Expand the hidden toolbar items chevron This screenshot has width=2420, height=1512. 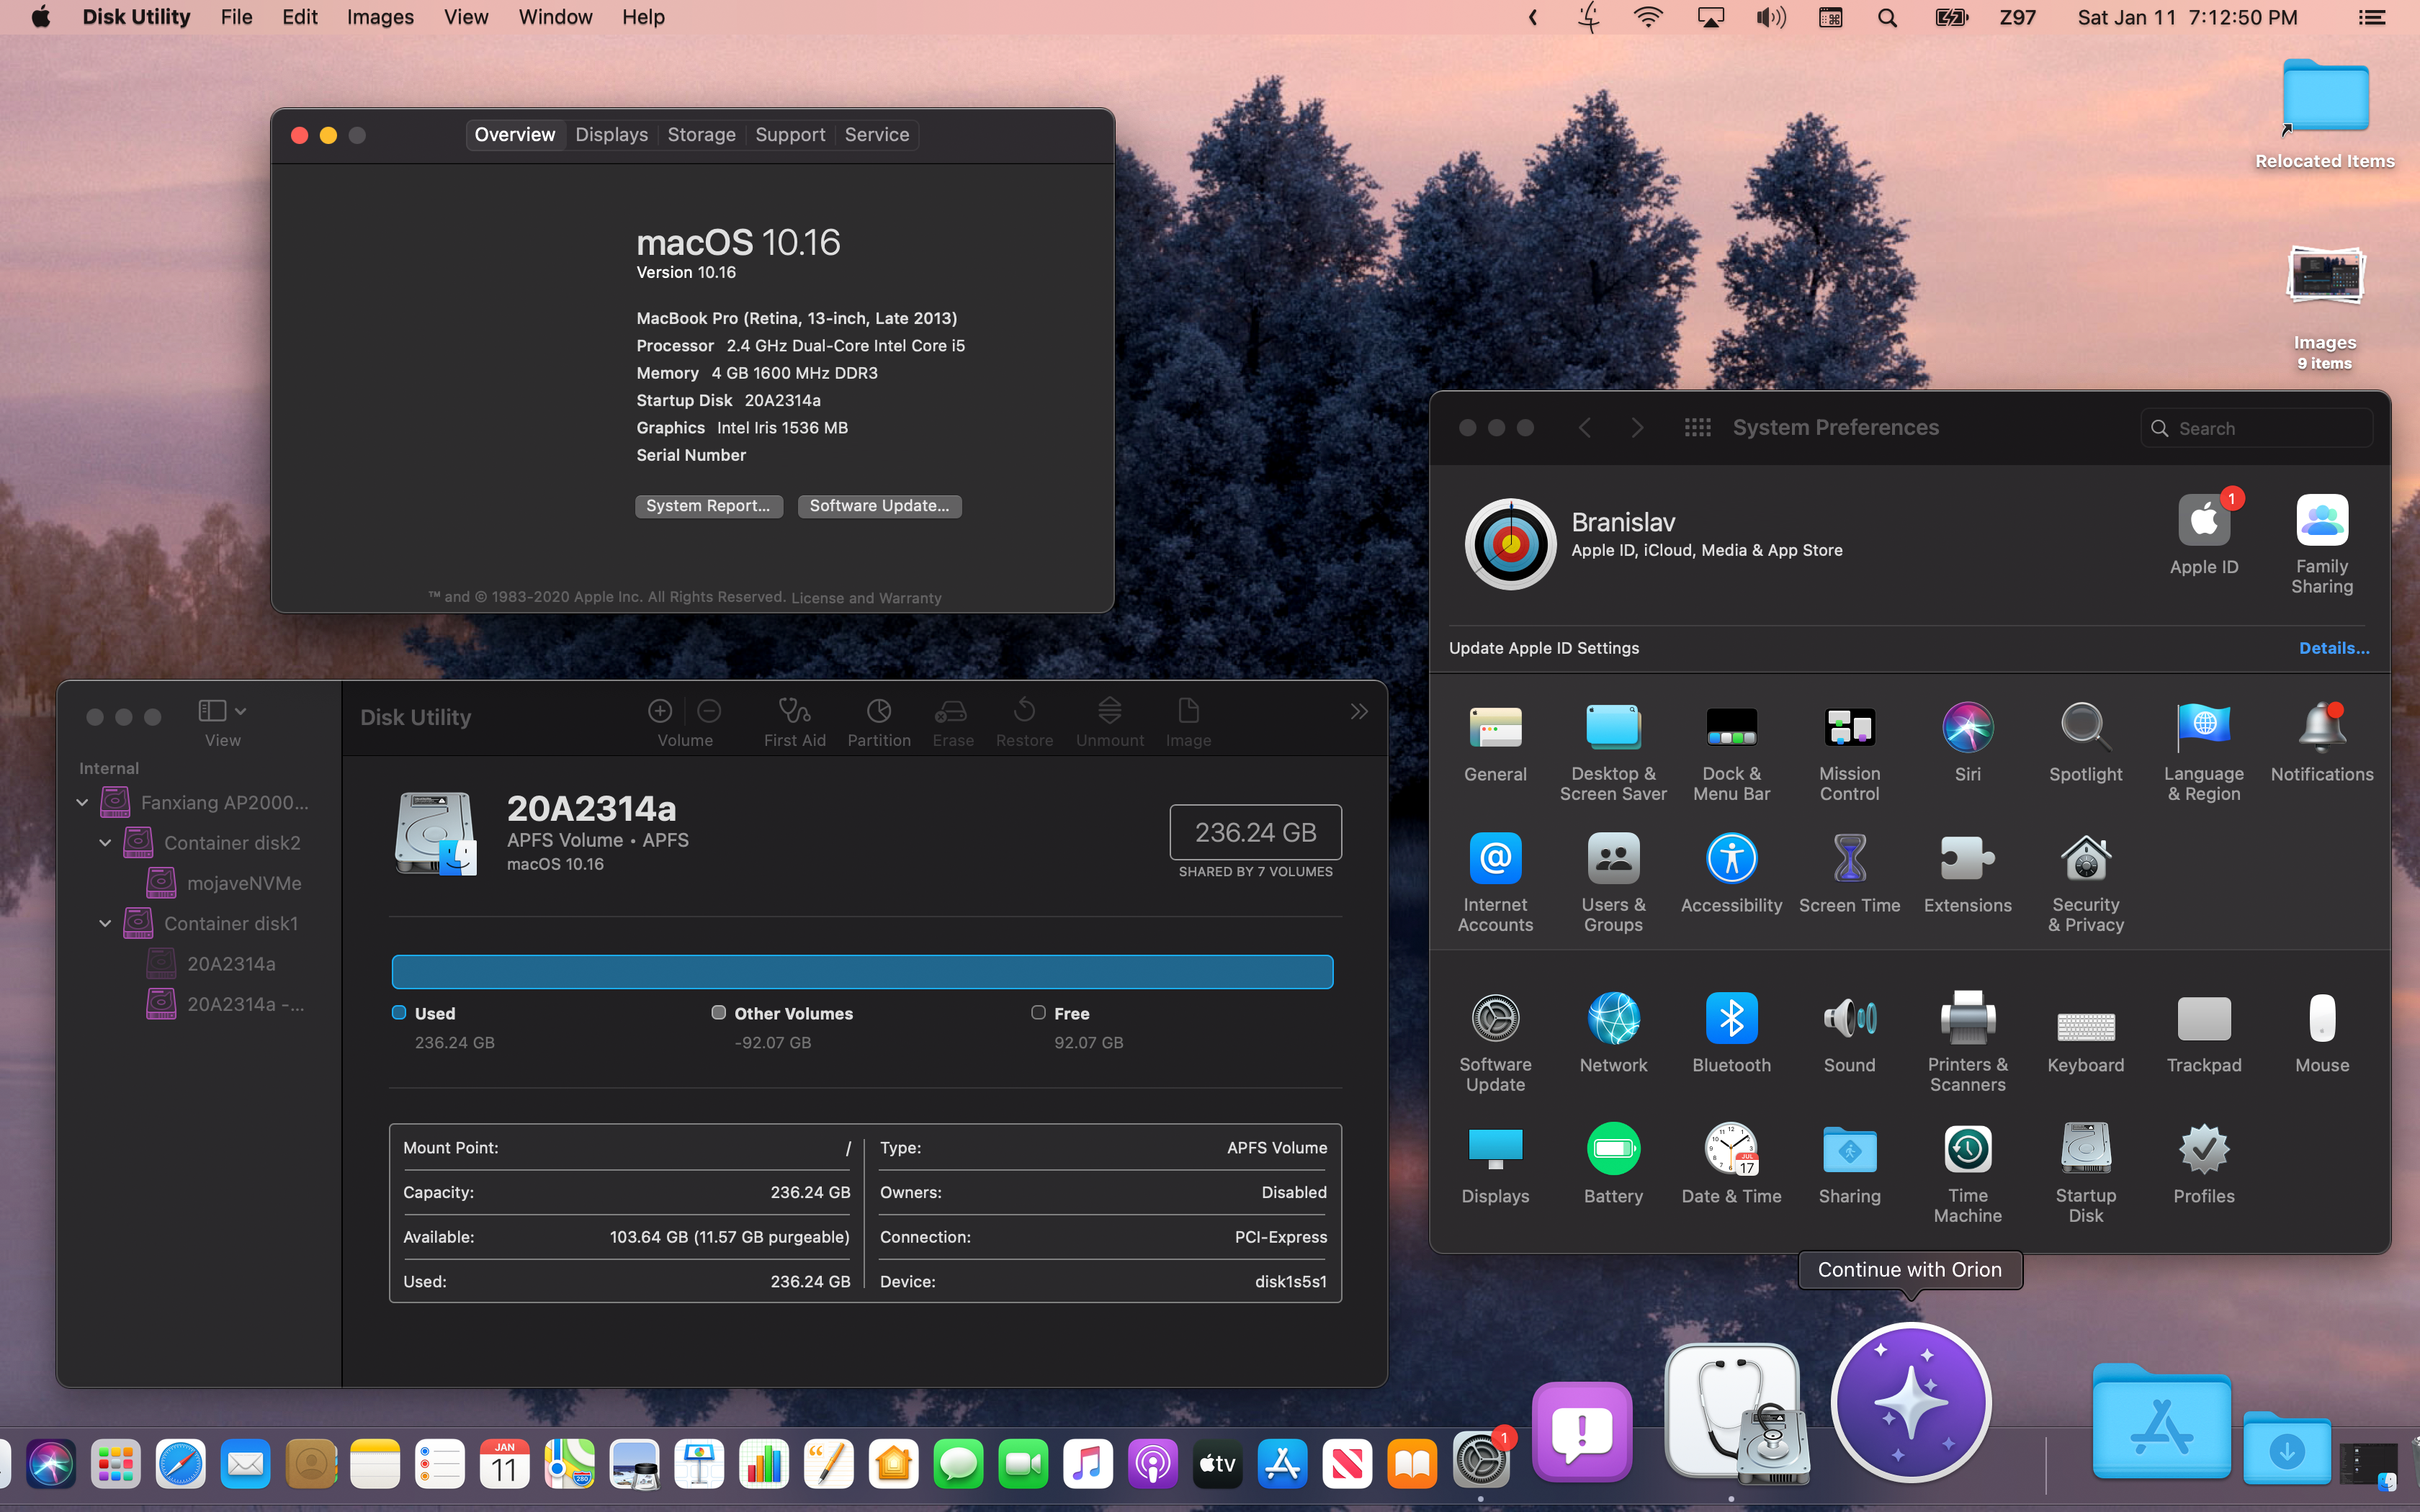(x=1358, y=712)
